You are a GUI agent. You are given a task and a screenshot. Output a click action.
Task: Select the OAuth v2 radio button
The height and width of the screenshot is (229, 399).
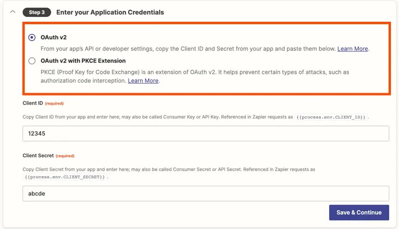click(x=32, y=37)
